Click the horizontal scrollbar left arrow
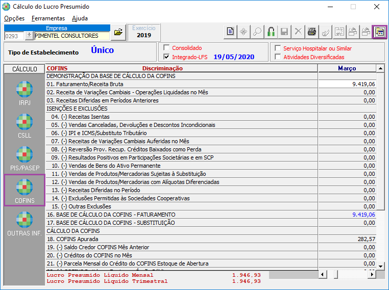 click(x=322, y=274)
